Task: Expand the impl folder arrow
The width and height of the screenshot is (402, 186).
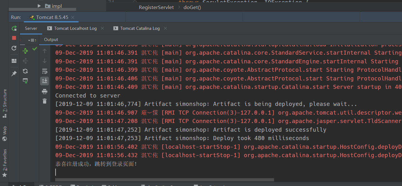Action: (39, 6)
